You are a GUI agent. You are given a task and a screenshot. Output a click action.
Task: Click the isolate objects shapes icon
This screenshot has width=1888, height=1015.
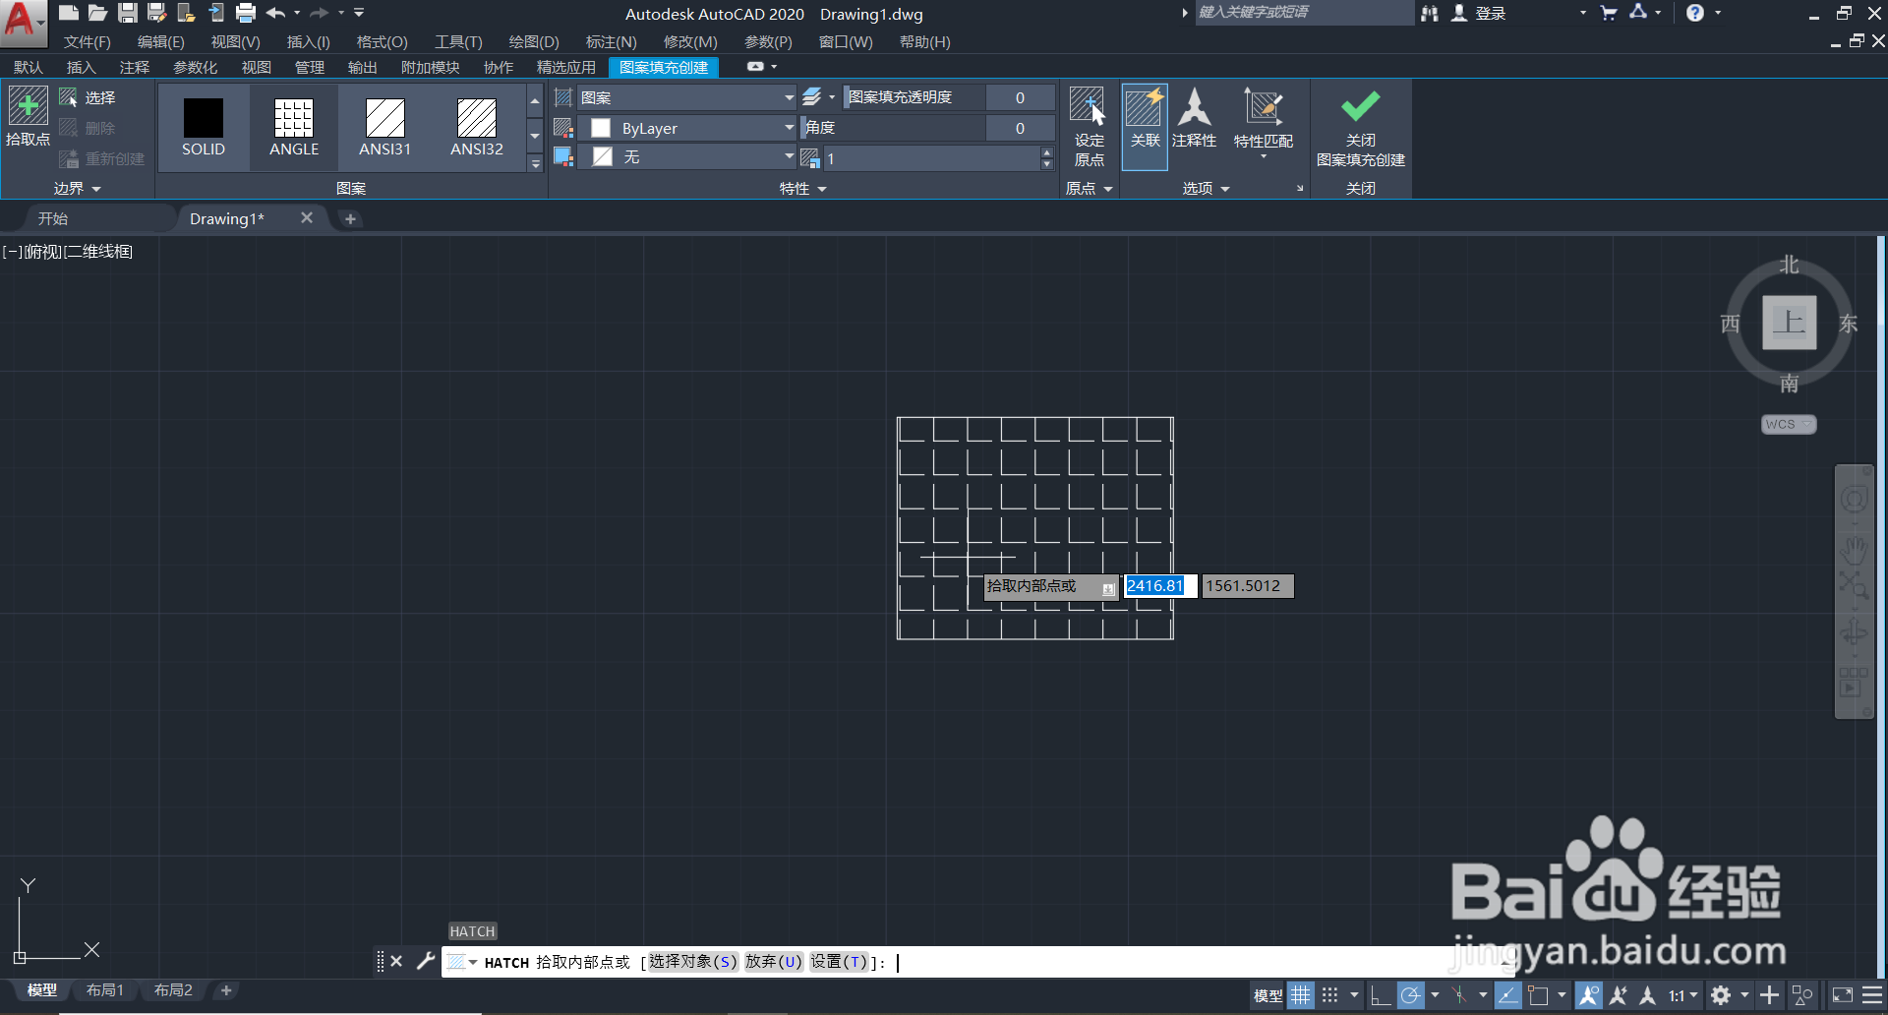[1802, 995]
